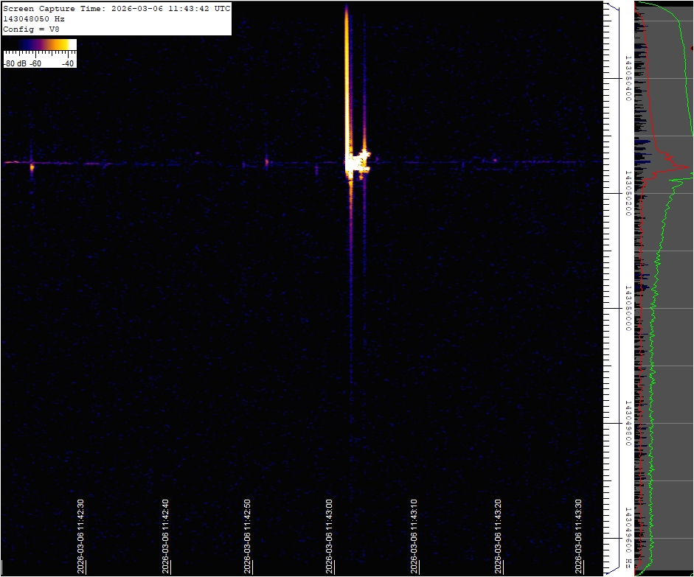Select the 143050000 frequency scale label
Screen dimensions: 694x577
click(628, 308)
